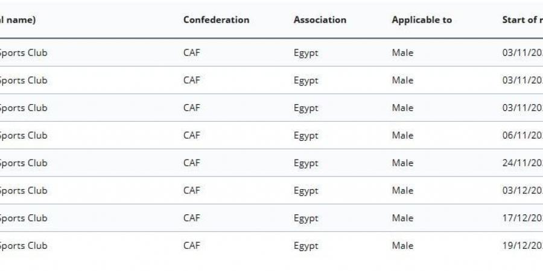Select the 19/12 start date cell
The image size is (543, 271).
(x=522, y=246)
